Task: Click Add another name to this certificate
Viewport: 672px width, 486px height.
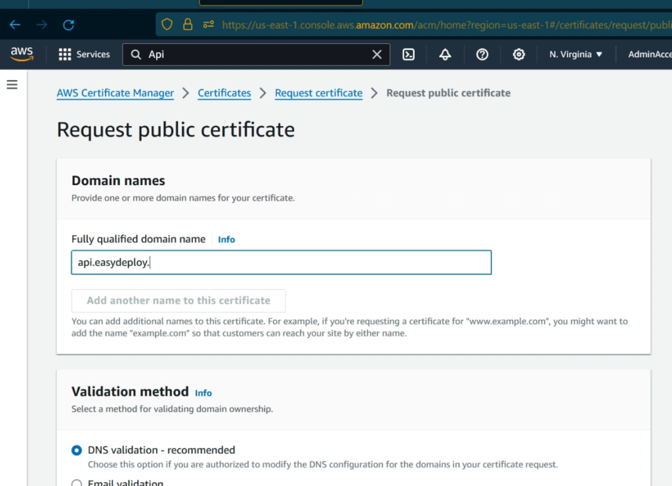Action: coord(178,300)
